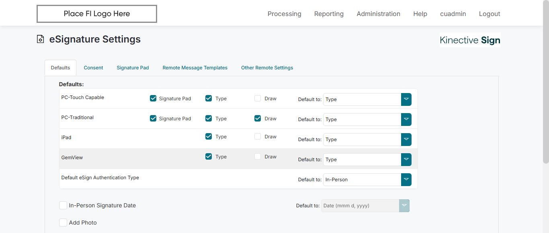Disable Draw for PC-Traditional
Image resolution: width=549 pixels, height=233 pixels.
[x=258, y=118]
